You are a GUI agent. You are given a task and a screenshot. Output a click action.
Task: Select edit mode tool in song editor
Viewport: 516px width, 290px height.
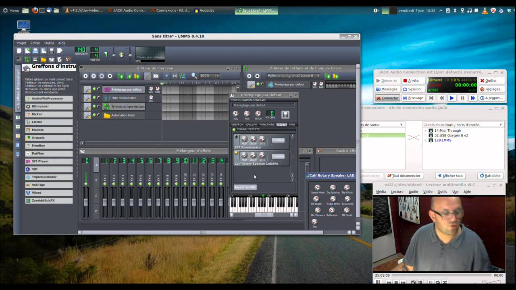point(156,76)
